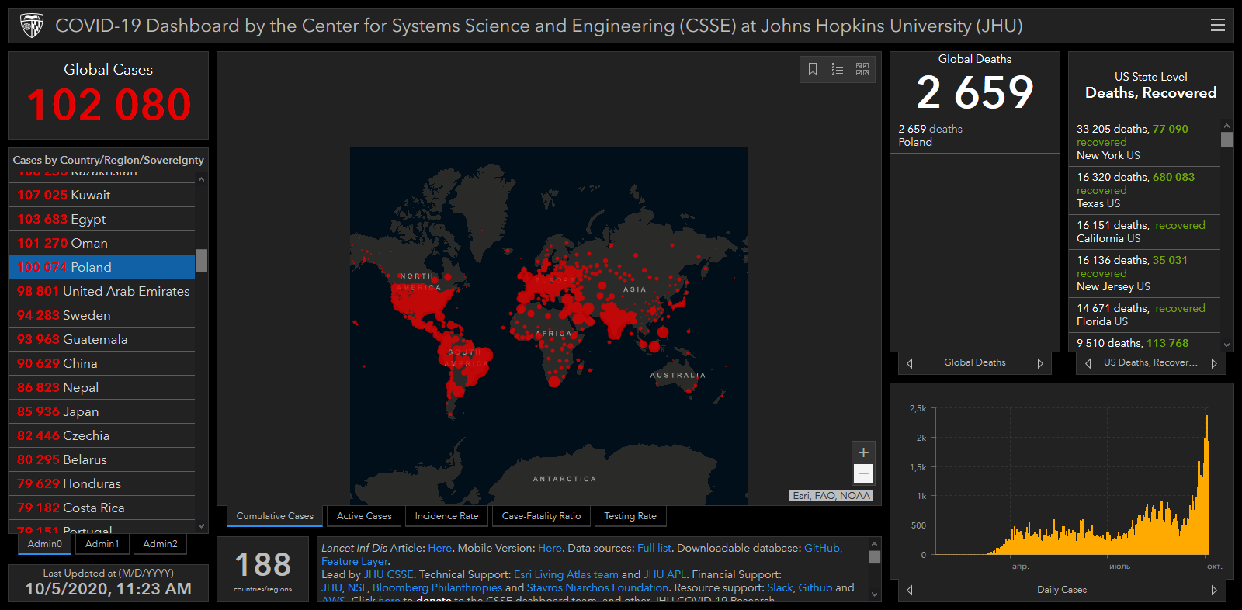The height and width of the screenshot is (610, 1242).
Task: Select New York US deaths row
Action: tap(1145, 142)
